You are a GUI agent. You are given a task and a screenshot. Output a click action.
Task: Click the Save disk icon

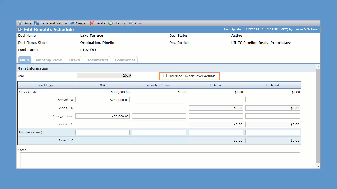(x=20, y=23)
